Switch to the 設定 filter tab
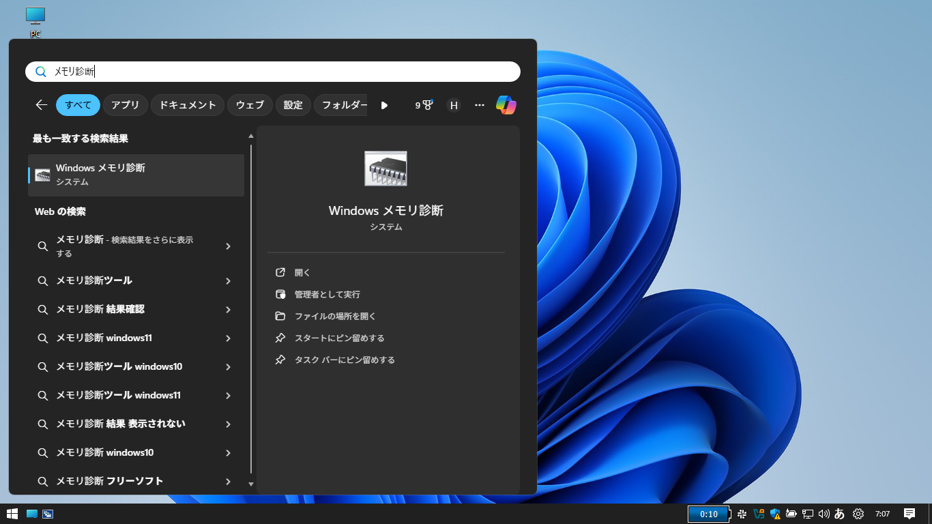Screen dimensions: 932x524 coord(293,105)
